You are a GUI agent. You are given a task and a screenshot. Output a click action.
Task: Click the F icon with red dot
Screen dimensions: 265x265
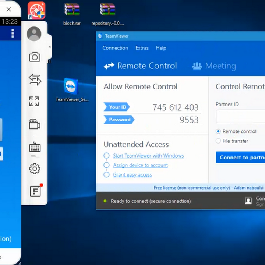point(35,191)
